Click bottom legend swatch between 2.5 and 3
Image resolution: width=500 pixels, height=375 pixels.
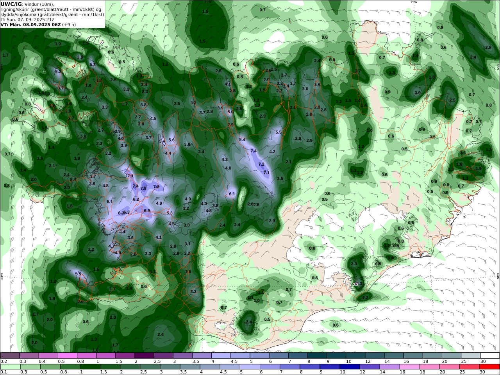[x=150, y=366]
